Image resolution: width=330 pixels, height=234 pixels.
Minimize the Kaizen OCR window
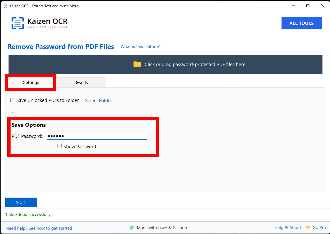click(293, 6)
